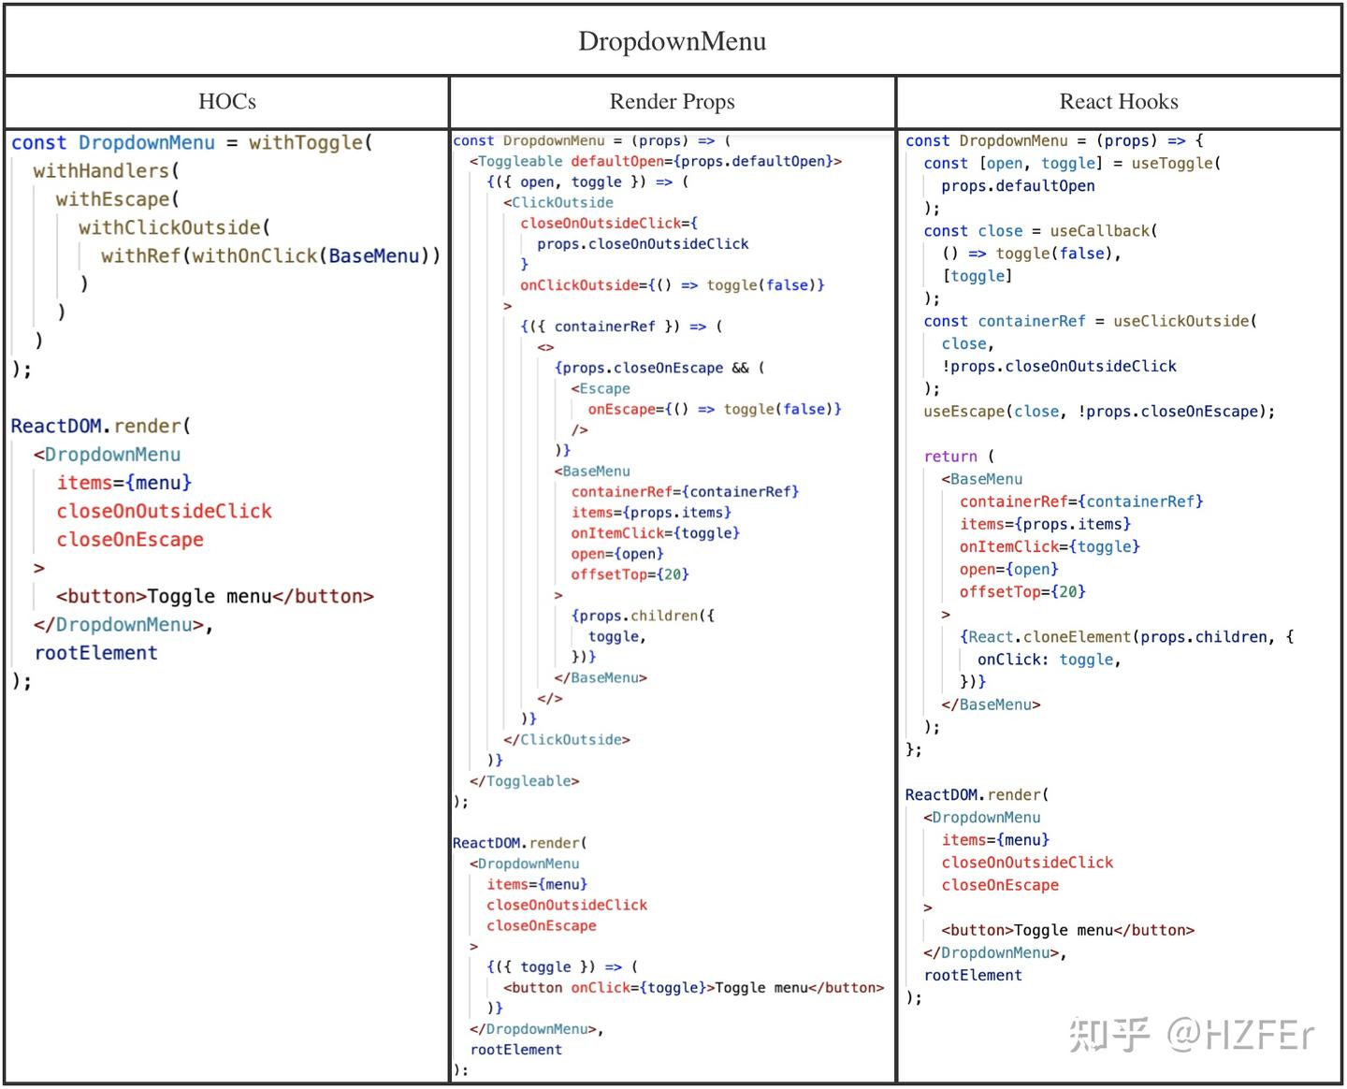Switch to the React Hooks column
The height and width of the screenshot is (1089, 1347).
pos(1119,101)
